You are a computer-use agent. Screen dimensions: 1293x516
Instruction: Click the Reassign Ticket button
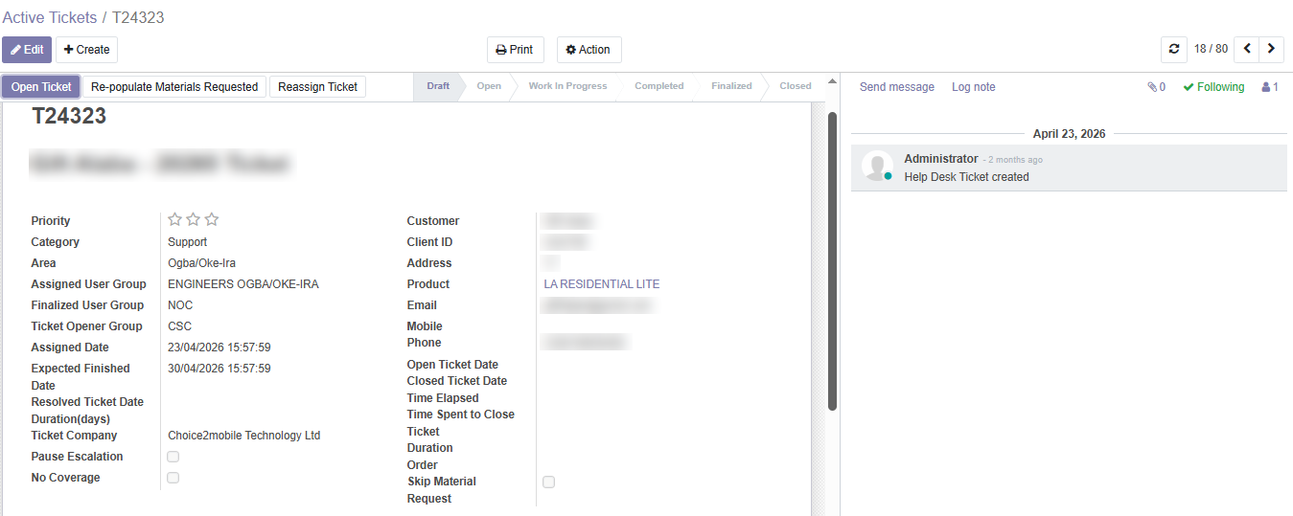[317, 87]
